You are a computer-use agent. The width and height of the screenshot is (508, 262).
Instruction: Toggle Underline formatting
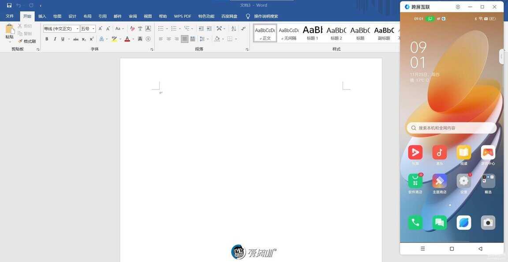tap(63, 39)
